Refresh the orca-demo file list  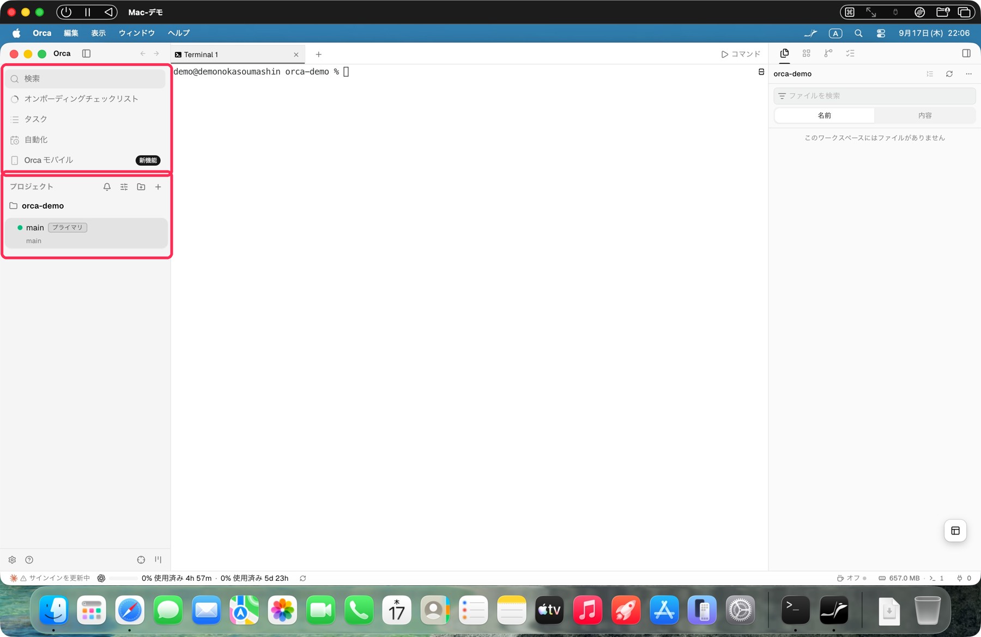[x=949, y=74]
